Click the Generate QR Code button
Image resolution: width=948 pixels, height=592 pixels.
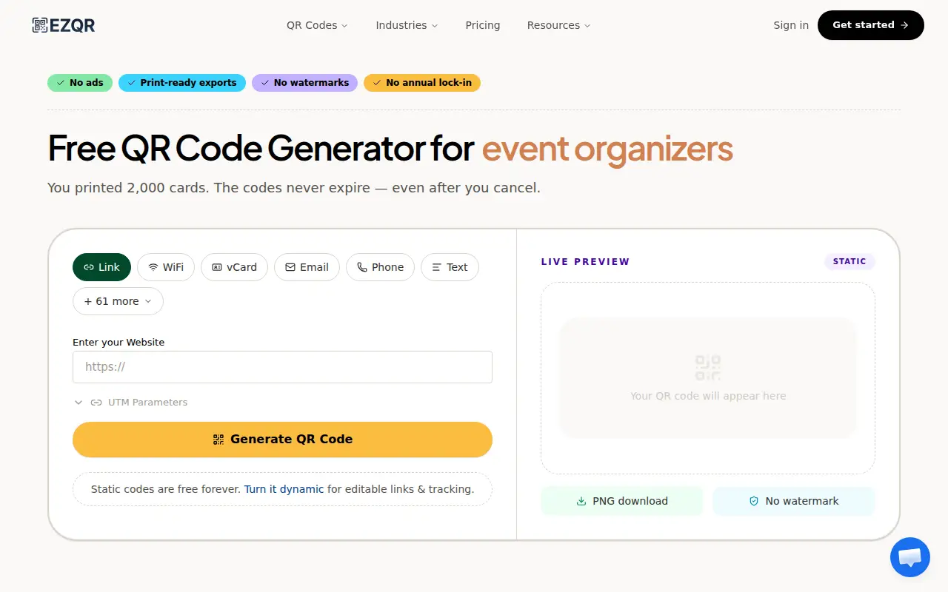(282, 440)
